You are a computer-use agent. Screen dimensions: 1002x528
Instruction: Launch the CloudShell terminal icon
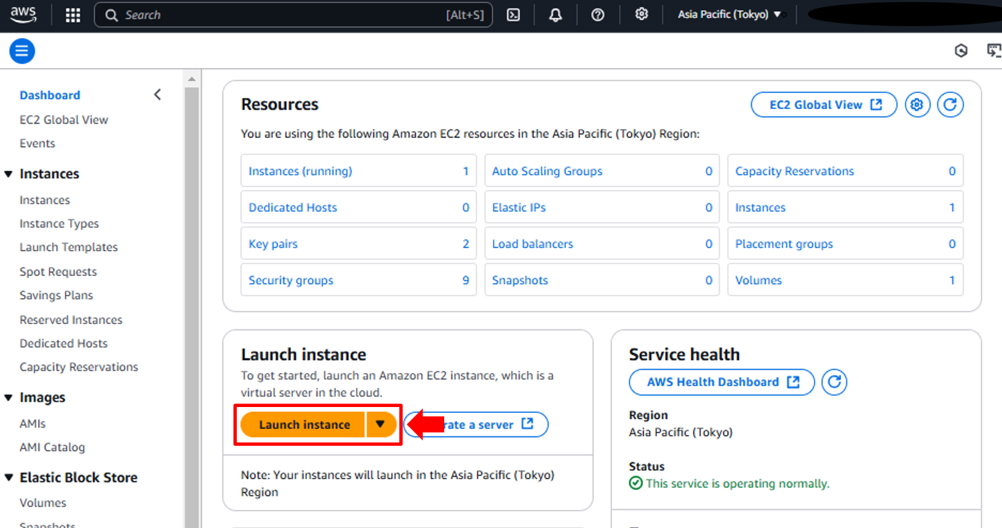tap(513, 15)
